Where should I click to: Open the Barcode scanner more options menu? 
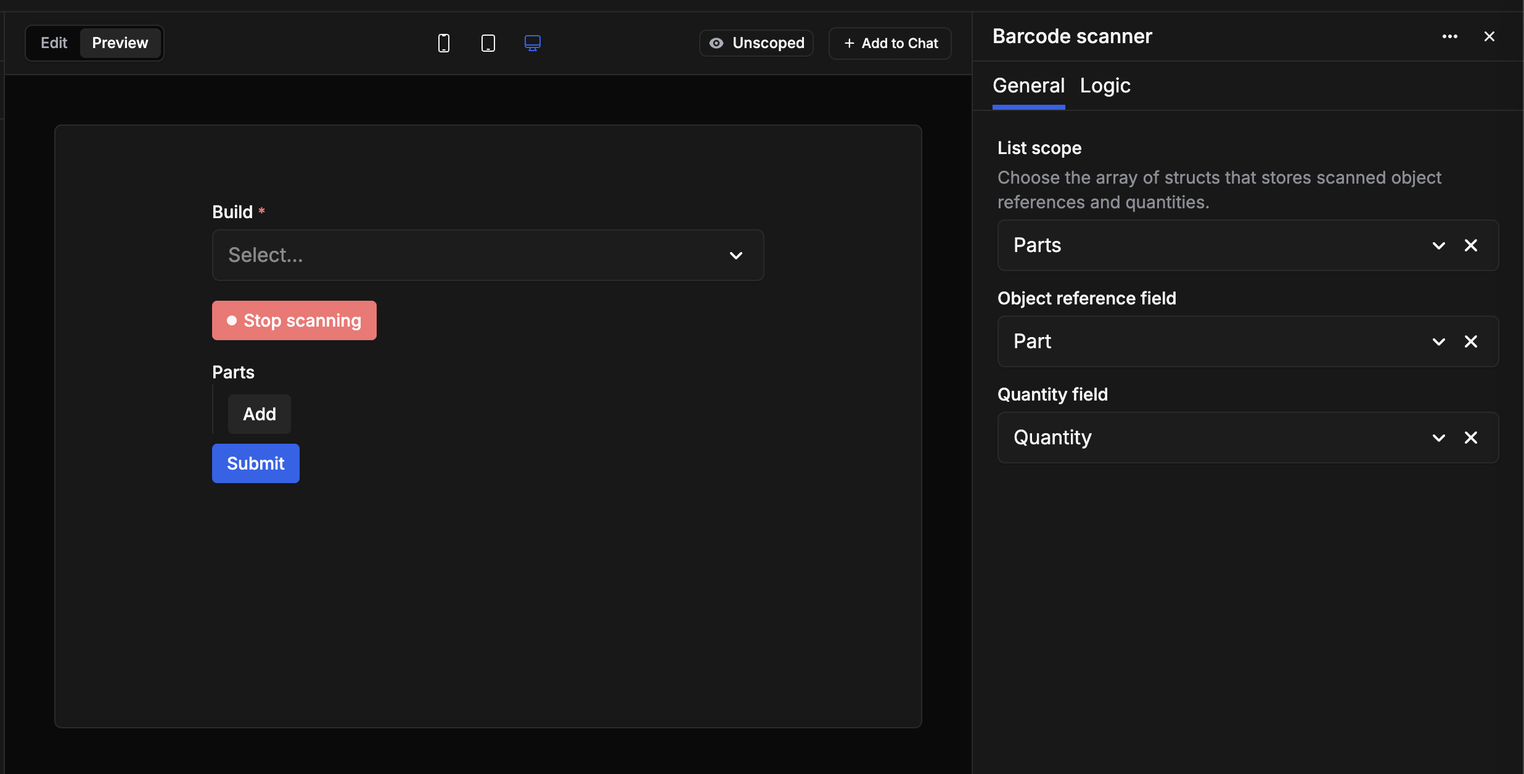tap(1449, 36)
